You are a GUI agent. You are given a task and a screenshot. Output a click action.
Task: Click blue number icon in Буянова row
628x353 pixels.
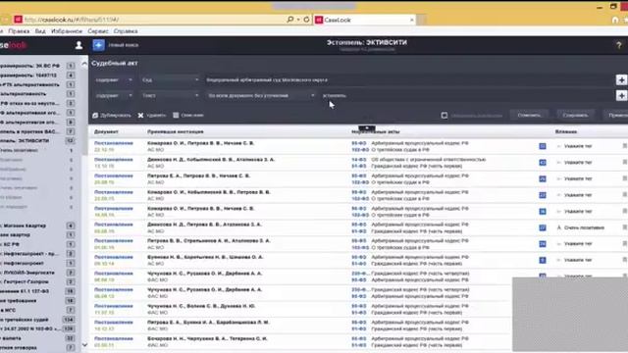pos(543,260)
